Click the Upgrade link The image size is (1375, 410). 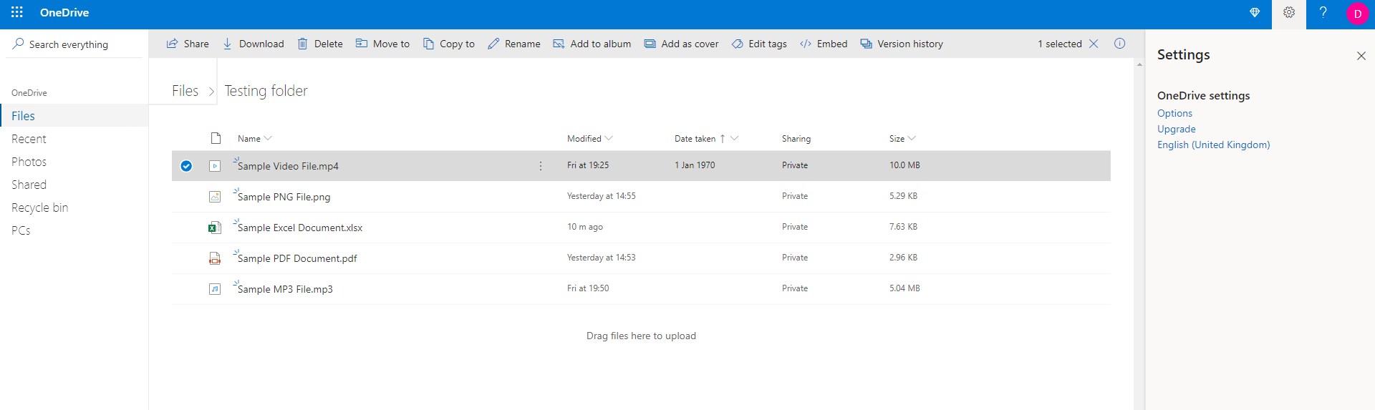point(1177,129)
